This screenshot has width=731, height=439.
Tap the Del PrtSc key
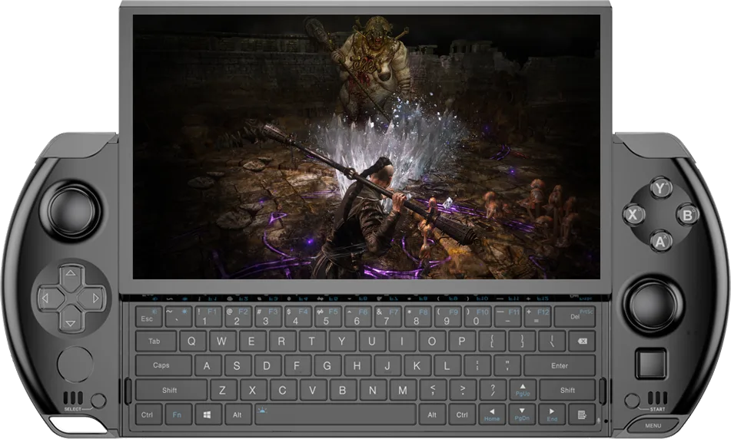(x=575, y=317)
